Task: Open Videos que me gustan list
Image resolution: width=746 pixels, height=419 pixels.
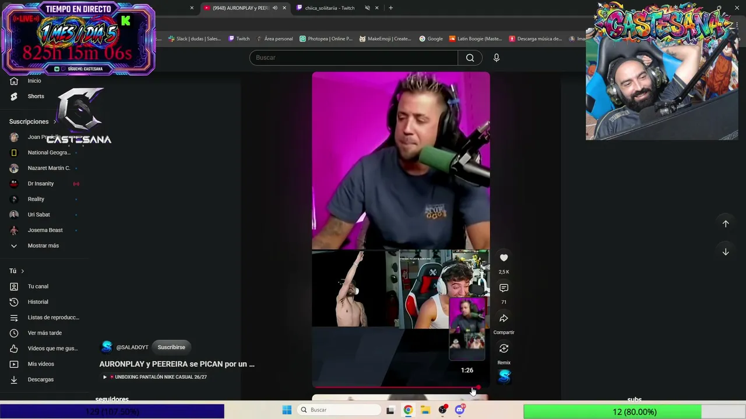Action: pyautogui.click(x=44, y=349)
